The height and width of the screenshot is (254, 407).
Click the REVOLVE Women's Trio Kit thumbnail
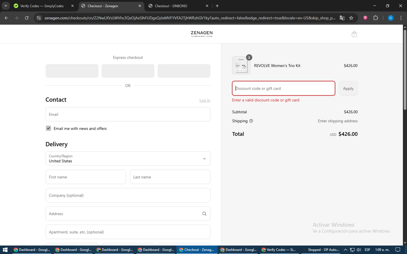click(x=241, y=65)
